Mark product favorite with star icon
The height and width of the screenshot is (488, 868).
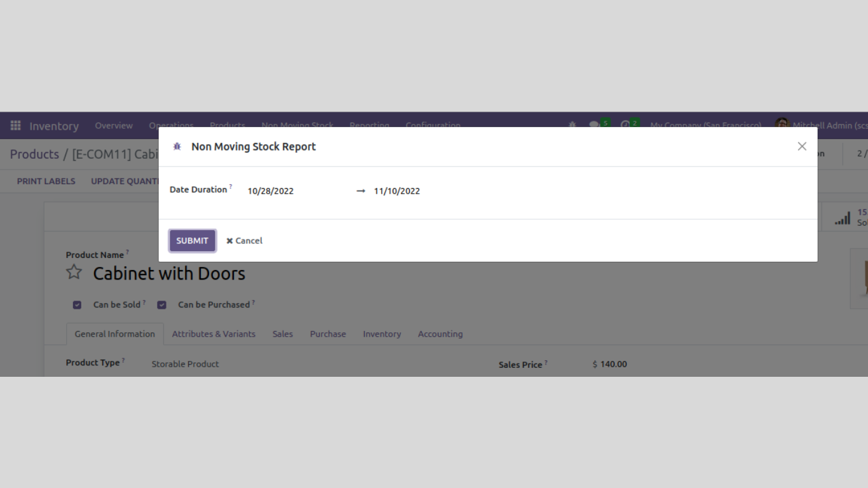click(x=74, y=273)
